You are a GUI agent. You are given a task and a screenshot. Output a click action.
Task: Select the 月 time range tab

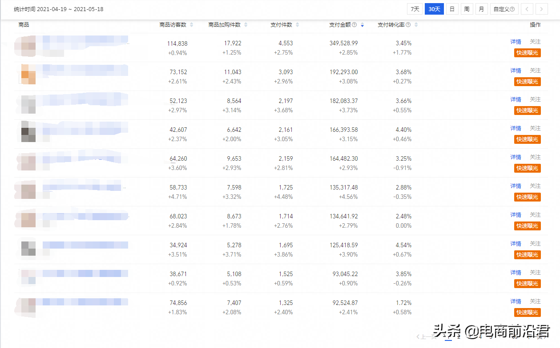pyautogui.click(x=481, y=8)
